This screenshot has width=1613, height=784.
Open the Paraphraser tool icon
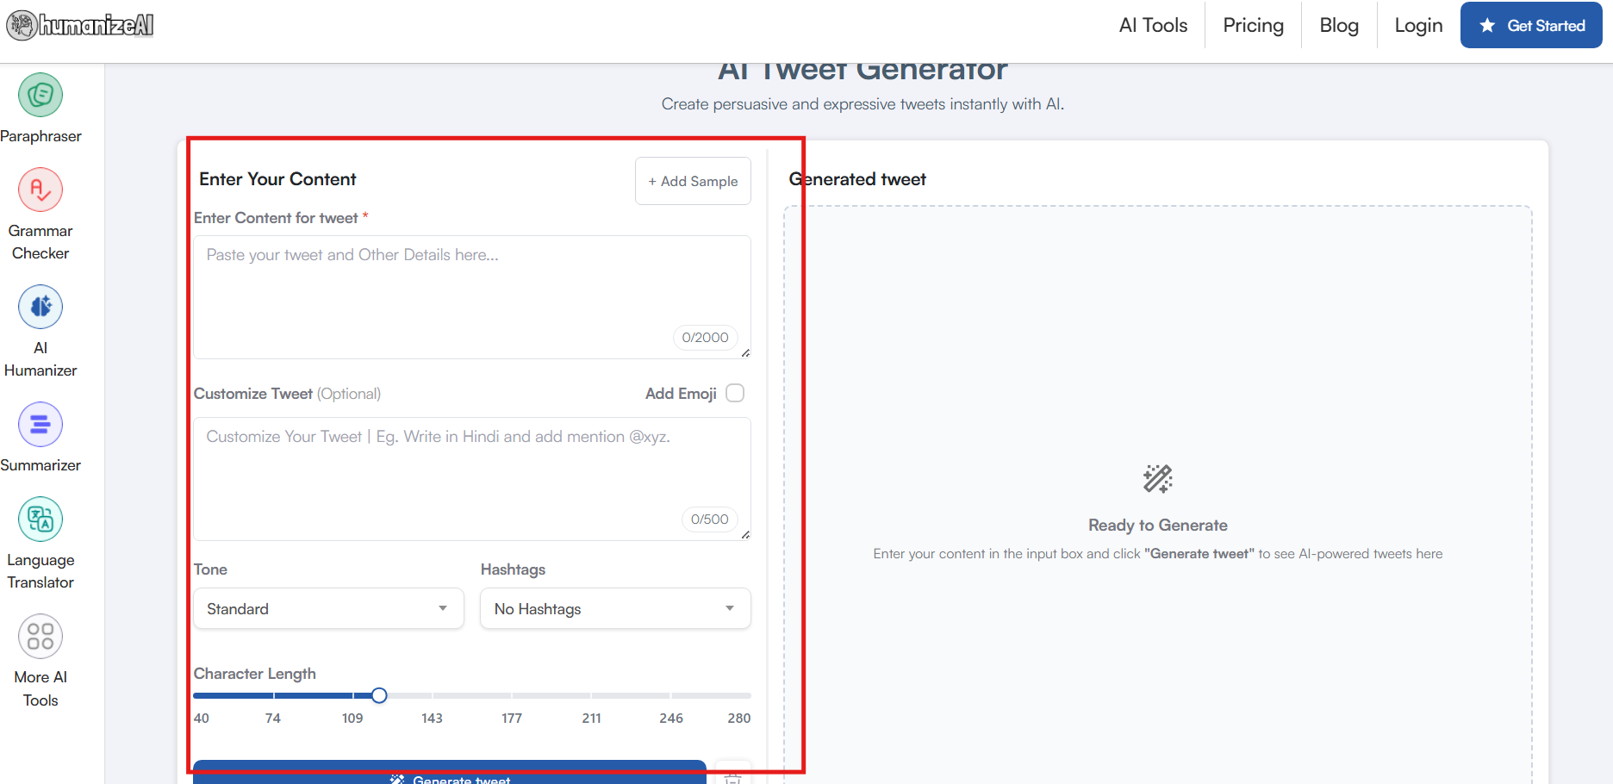tap(40, 95)
